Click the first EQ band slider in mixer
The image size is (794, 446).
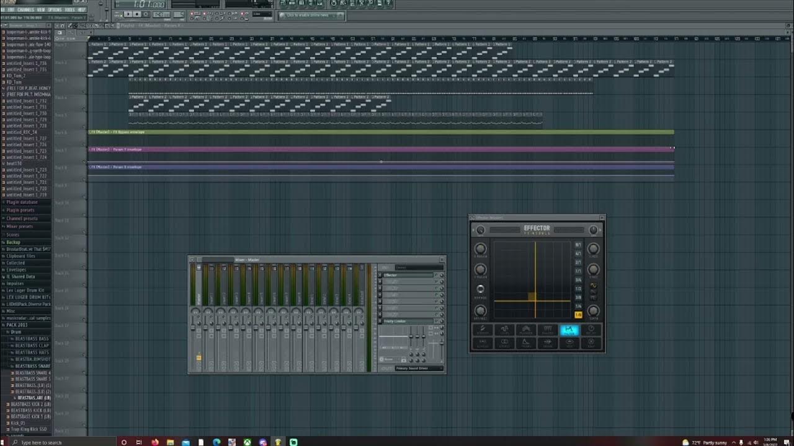tap(411, 336)
